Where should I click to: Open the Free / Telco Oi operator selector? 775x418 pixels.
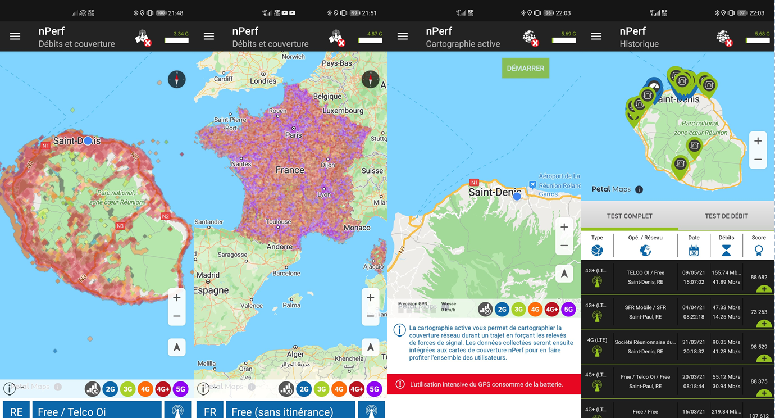click(x=97, y=411)
